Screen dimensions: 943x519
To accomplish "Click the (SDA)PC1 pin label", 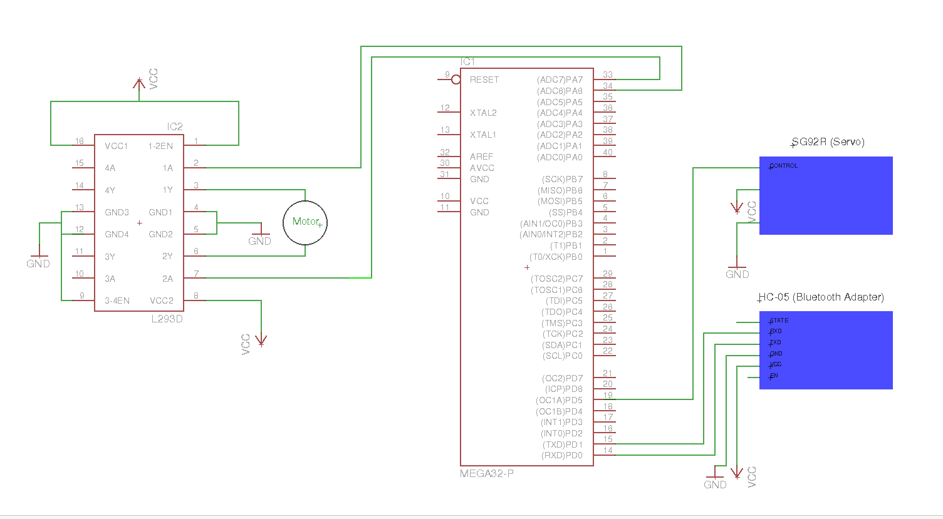I will click(x=562, y=345).
